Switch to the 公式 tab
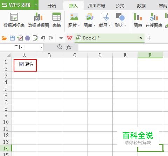168x156 pixels. point(120,6)
